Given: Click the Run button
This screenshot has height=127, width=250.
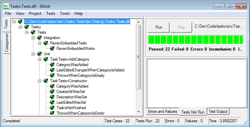Looking at the screenshot, I should point(159,27).
